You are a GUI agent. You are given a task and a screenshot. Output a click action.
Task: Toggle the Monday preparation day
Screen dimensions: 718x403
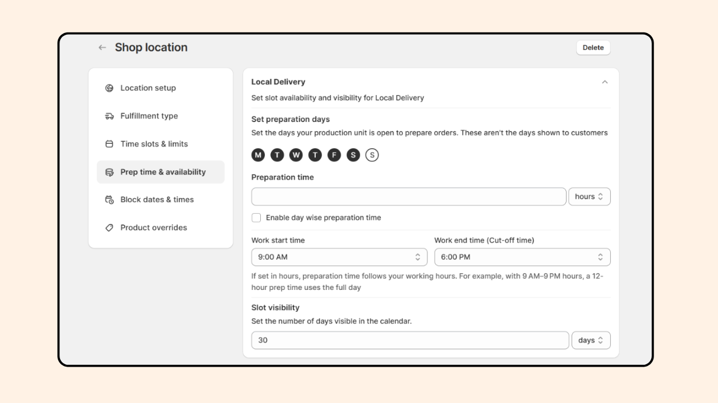(258, 155)
